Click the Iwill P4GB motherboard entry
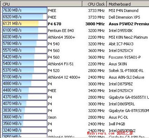This screenshot has width=149, height=138. 117,124
